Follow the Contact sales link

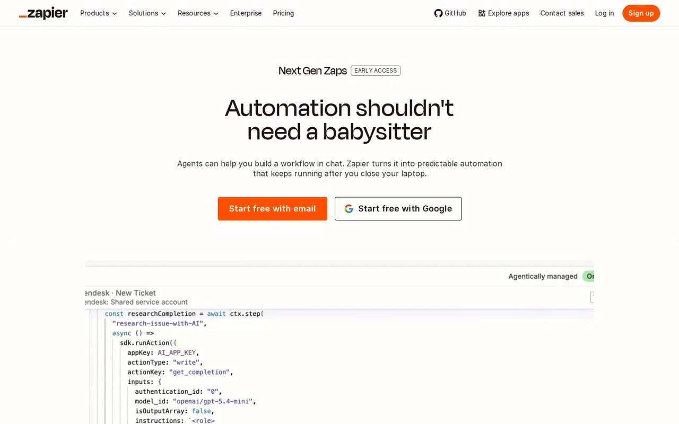pyautogui.click(x=562, y=13)
